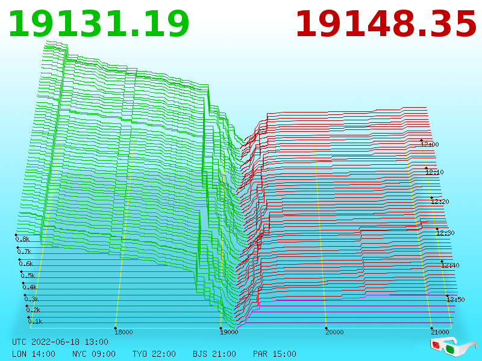Click the BJS 21:00 clock
The height and width of the screenshot is (361, 482).
[x=214, y=354]
